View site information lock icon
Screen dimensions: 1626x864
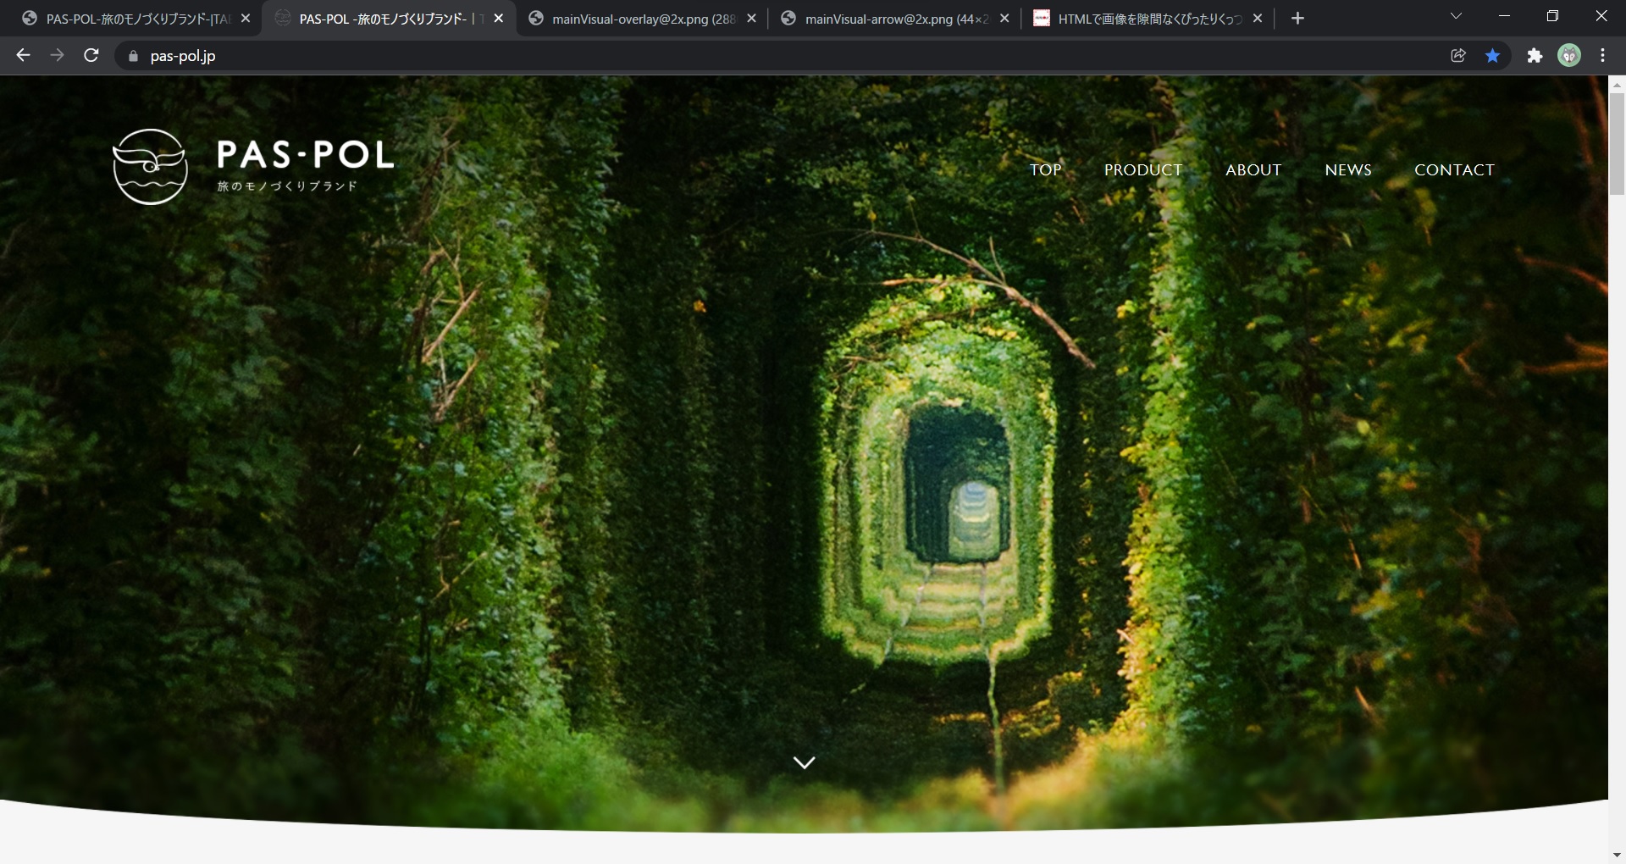pyautogui.click(x=133, y=56)
